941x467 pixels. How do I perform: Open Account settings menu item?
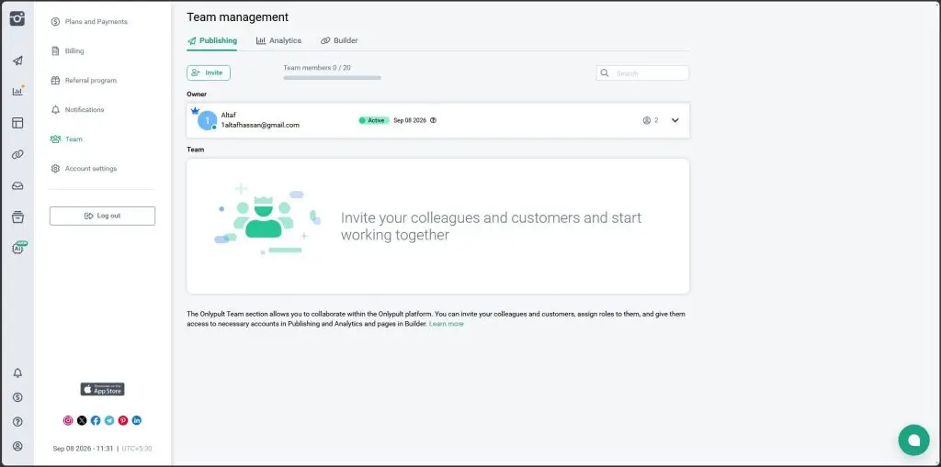tap(84, 169)
